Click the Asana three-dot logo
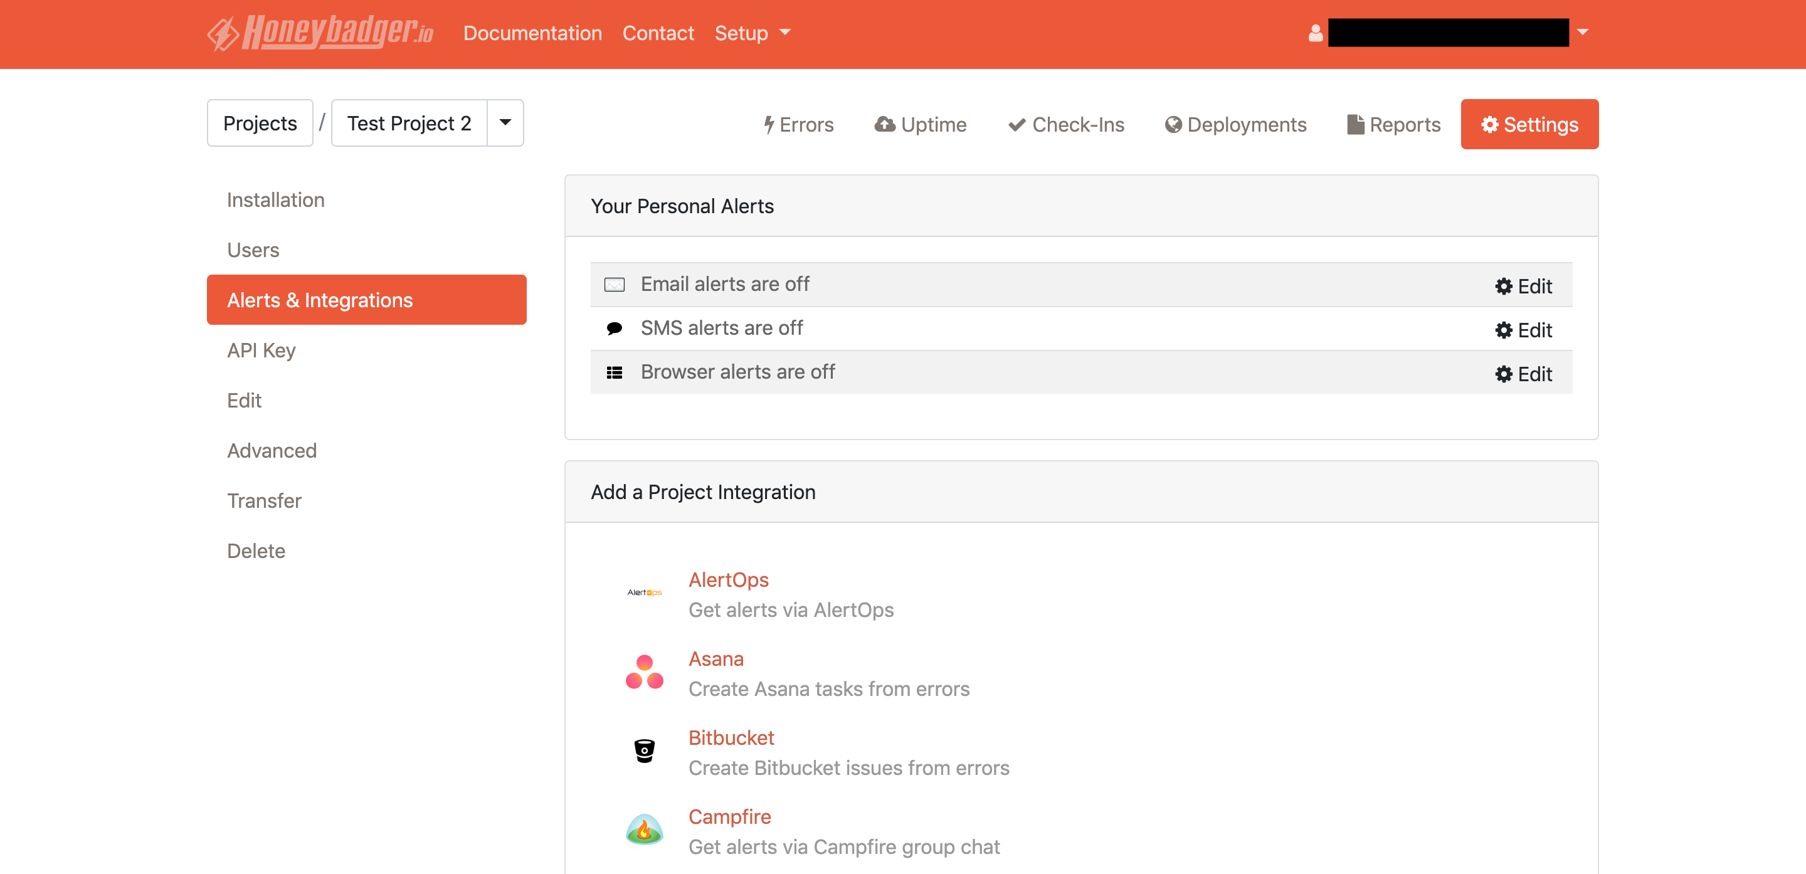Viewport: 1806px width, 874px height. [x=643, y=672]
